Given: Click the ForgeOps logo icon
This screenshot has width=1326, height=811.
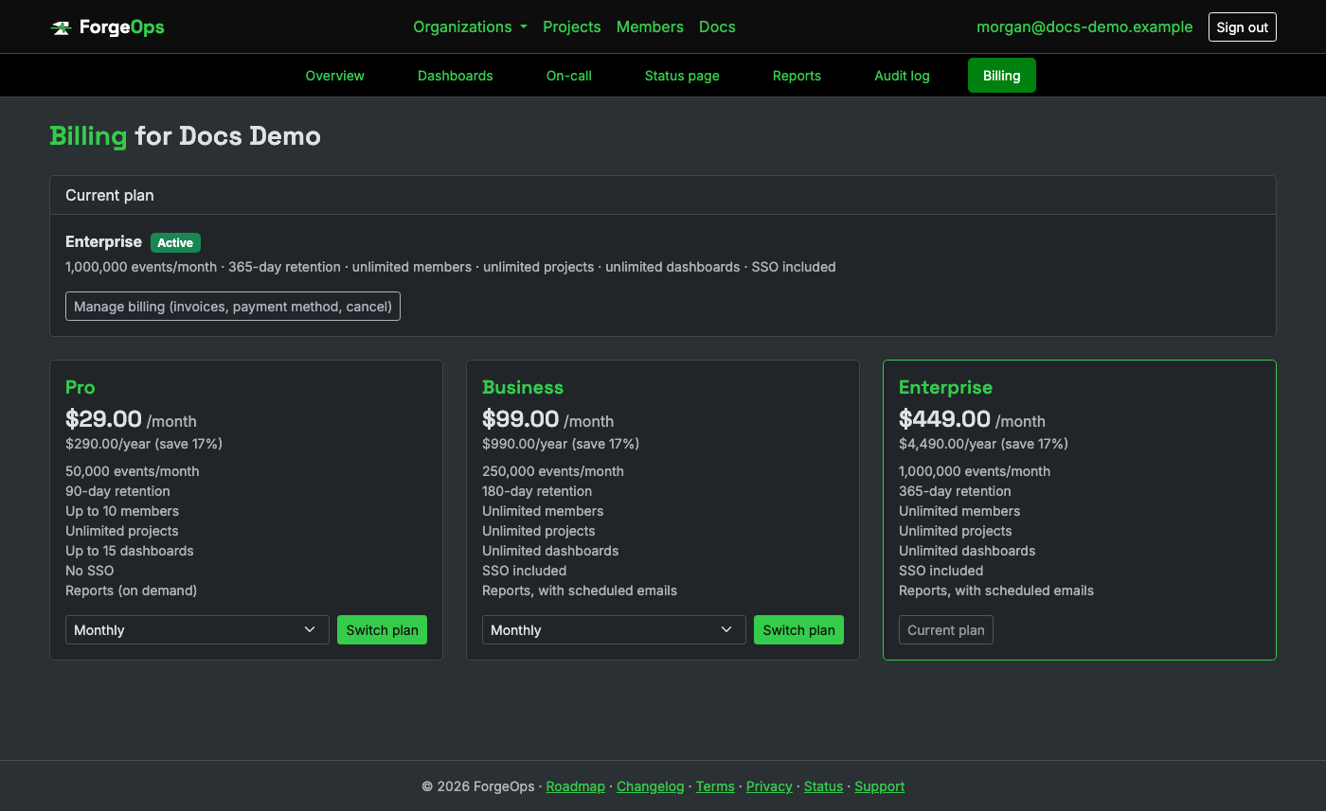Looking at the screenshot, I should pyautogui.click(x=61, y=27).
